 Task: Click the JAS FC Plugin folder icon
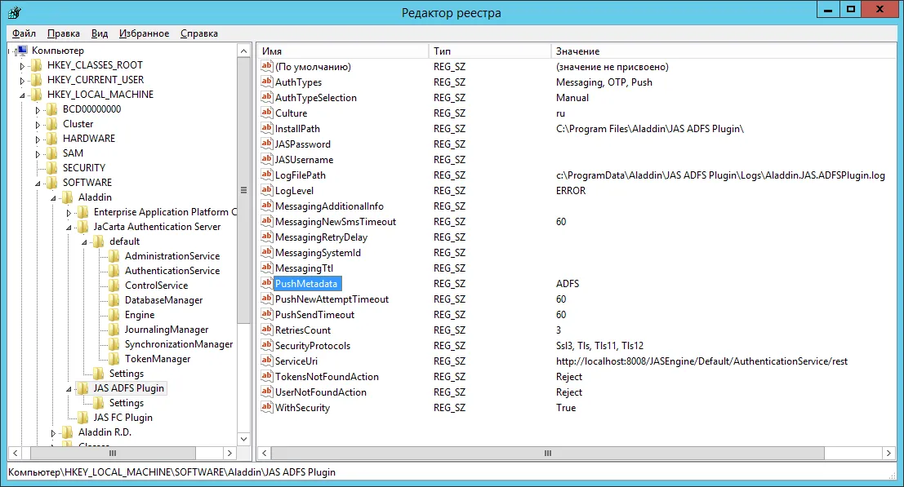pyautogui.click(x=83, y=418)
